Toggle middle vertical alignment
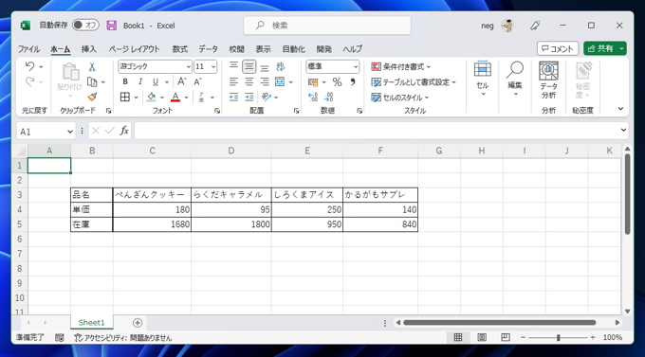Image resolution: width=645 pixels, height=357 pixels. [x=249, y=66]
